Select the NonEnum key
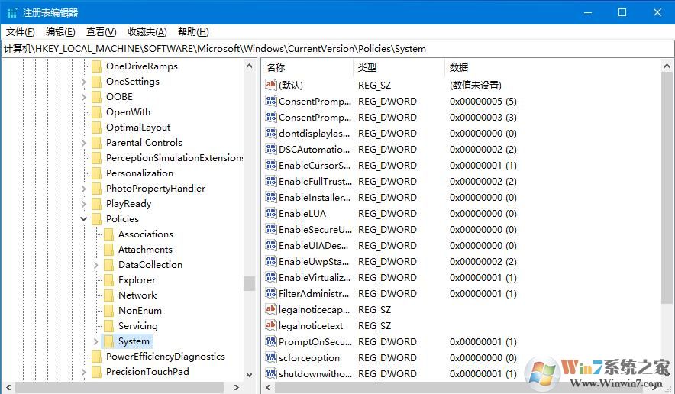The width and height of the screenshot is (675, 394). click(140, 311)
